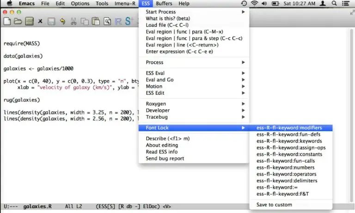Viewport: 355px width, 213px height.
Task: Expand the ESS Eval submenu
Action: tap(194, 73)
